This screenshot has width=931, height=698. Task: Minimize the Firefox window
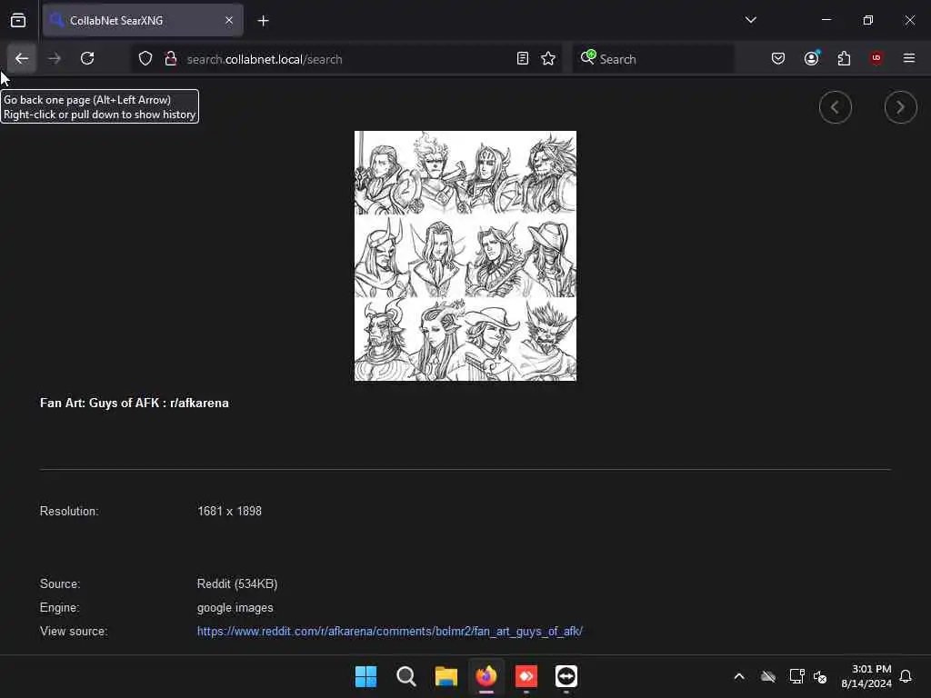(x=826, y=20)
